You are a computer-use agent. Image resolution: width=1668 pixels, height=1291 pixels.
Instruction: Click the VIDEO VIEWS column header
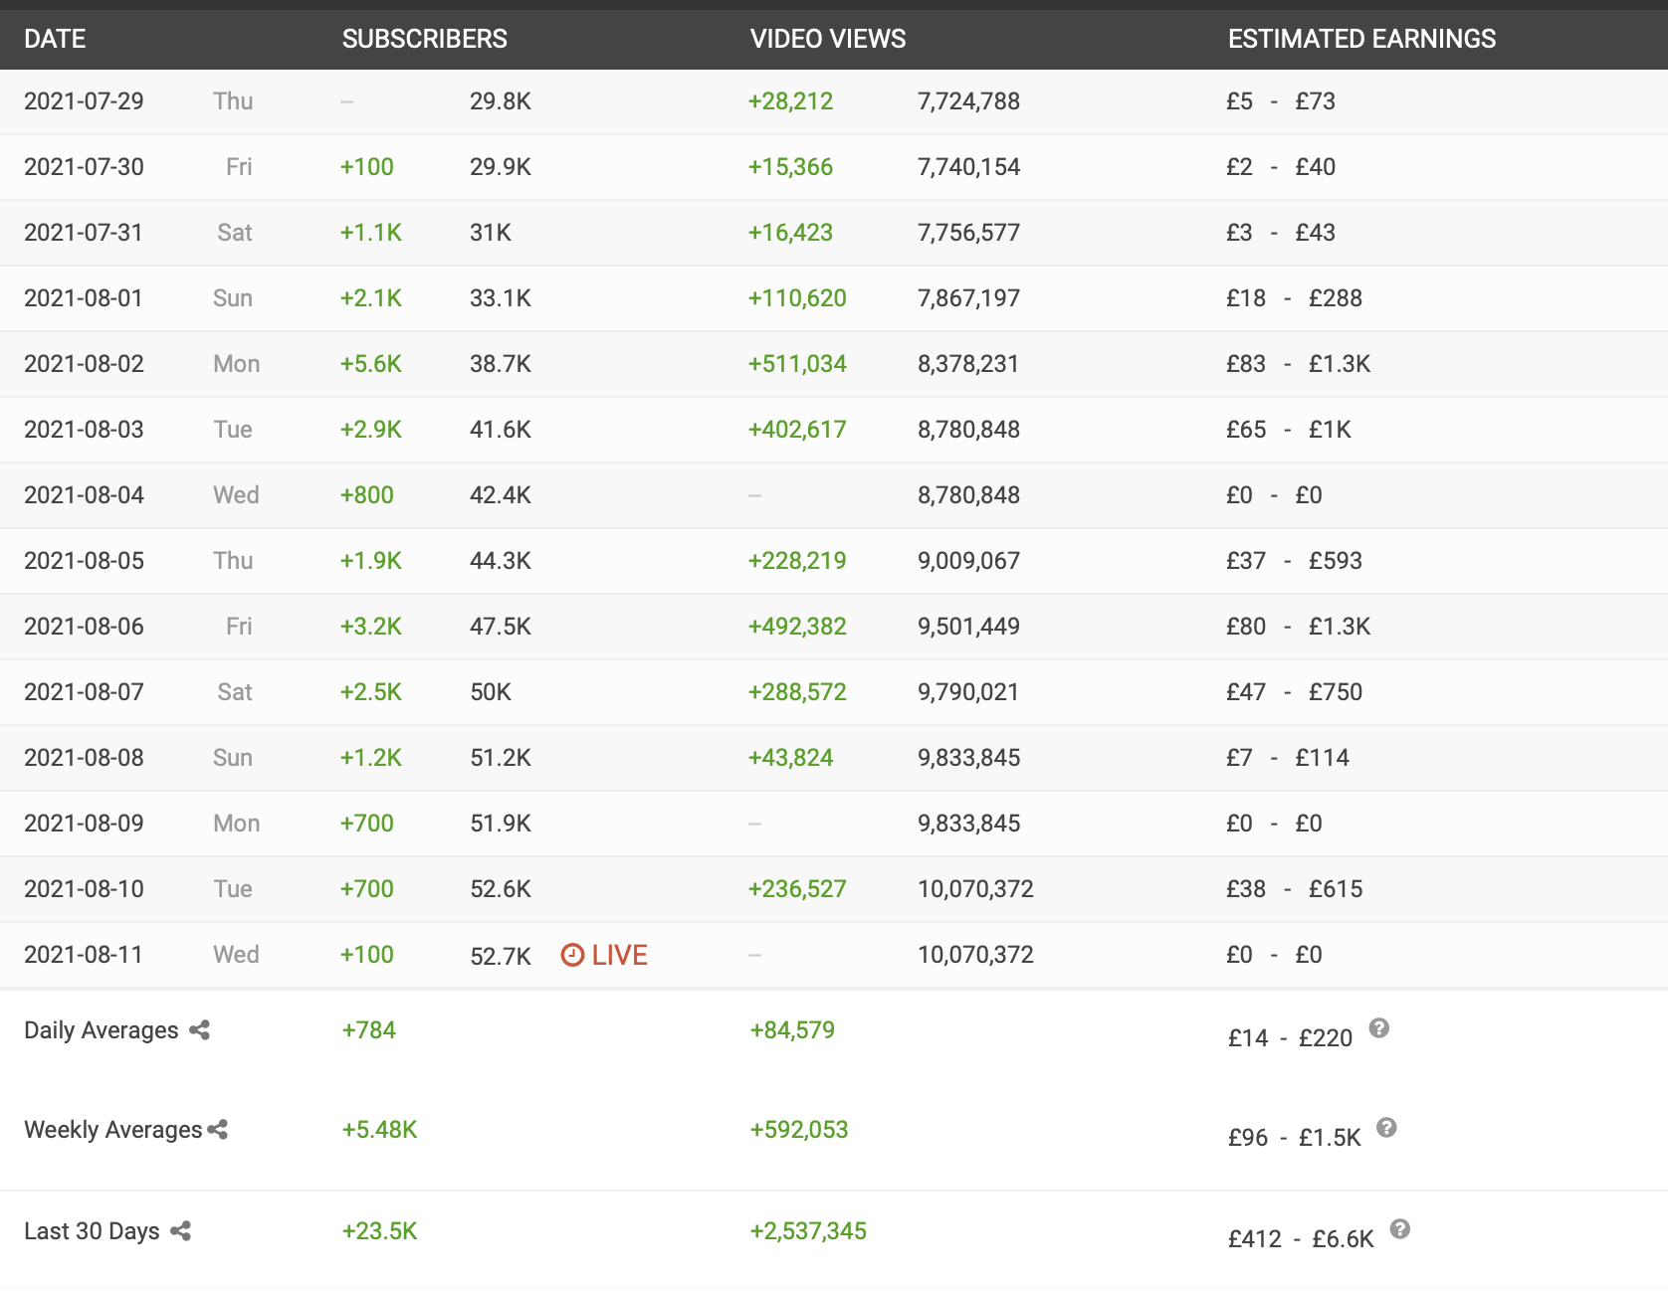click(x=828, y=39)
